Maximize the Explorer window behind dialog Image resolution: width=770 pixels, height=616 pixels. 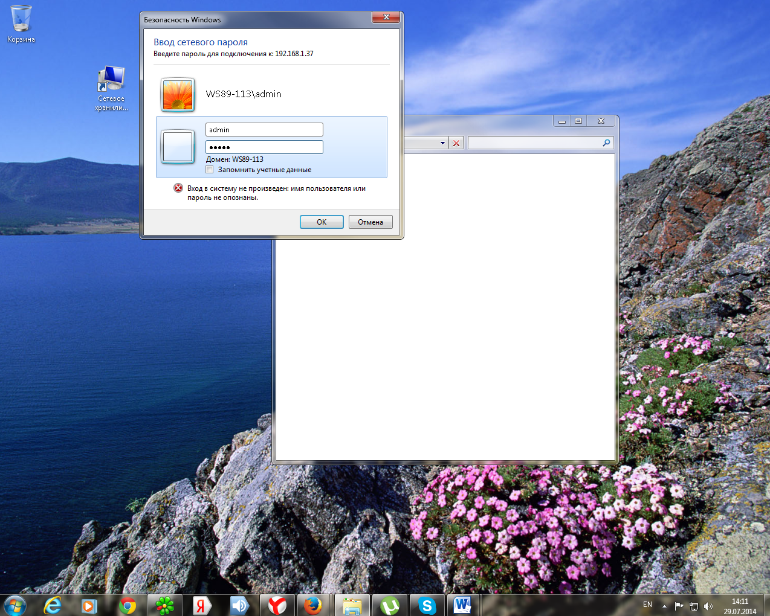pos(578,121)
